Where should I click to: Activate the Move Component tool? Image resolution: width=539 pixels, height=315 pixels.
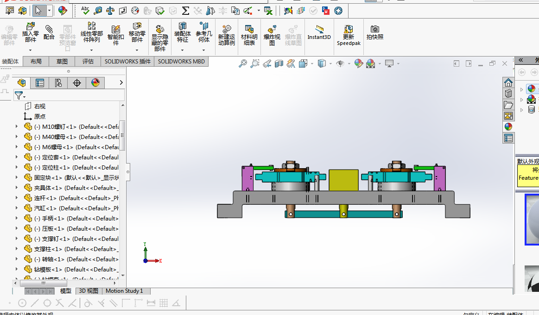(x=137, y=32)
